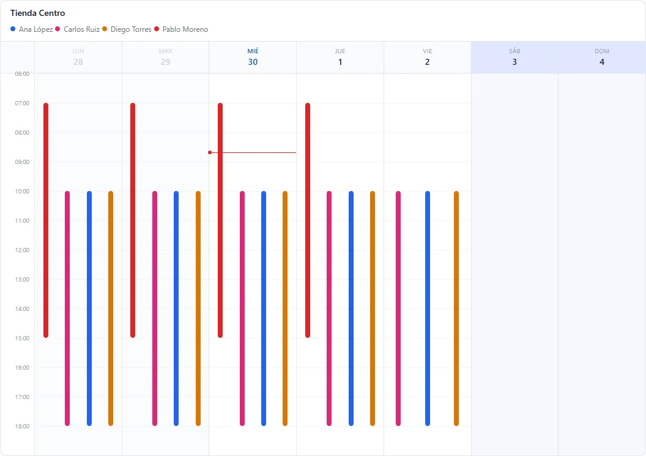Click Carlos Ruiz's pink shift on Friday
The image size is (646, 456).
[x=398, y=308]
